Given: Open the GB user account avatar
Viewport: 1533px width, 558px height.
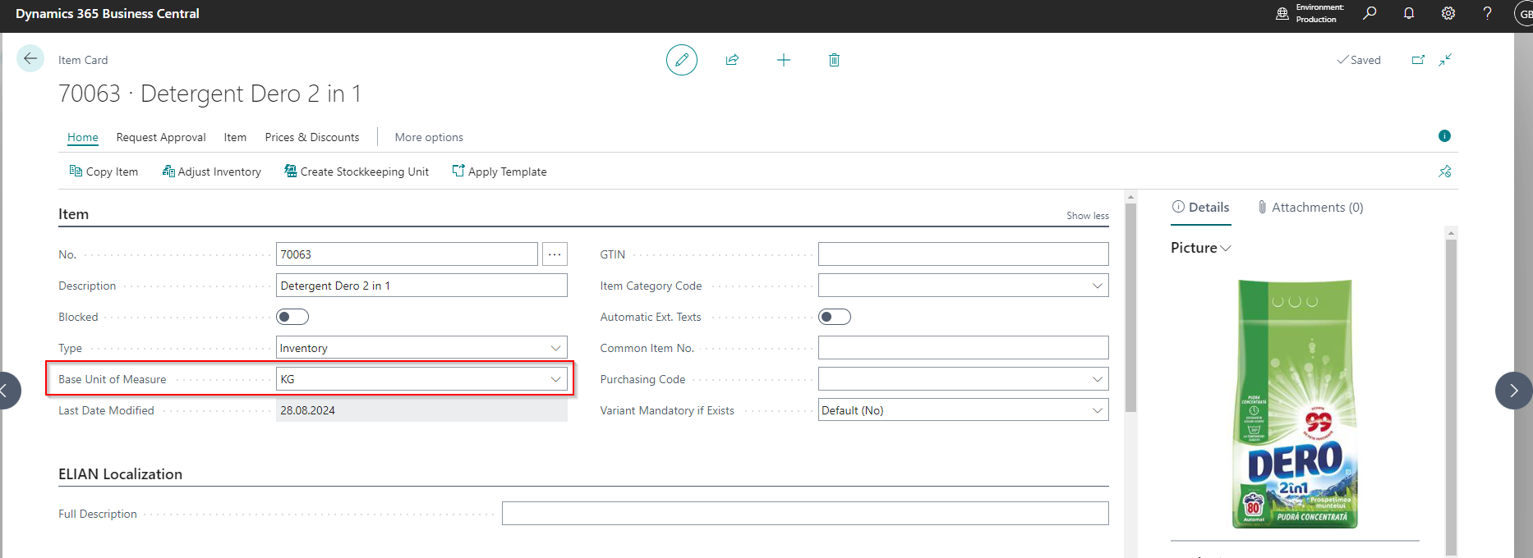Looking at the screenshot, I should coord(1524,13).
